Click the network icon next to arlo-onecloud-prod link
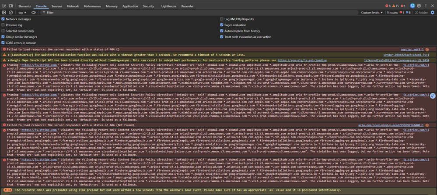437x195 pixels. point(427,125)
